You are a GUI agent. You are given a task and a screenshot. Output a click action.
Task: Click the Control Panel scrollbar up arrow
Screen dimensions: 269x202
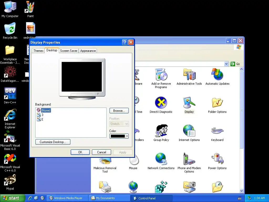tap(242, 69)
